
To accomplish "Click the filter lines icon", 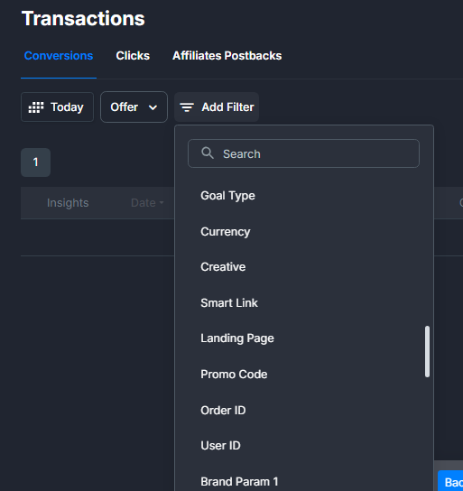I will 187,107.
